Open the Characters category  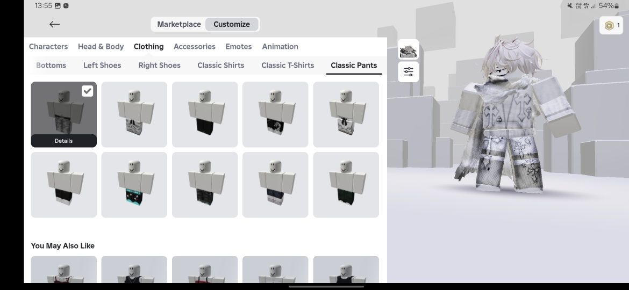[x=48, y=47]
